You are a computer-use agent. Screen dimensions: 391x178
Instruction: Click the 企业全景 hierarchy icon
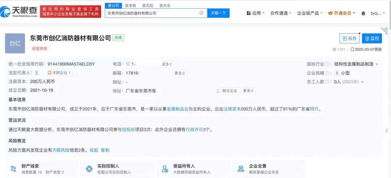coord(241,169)
